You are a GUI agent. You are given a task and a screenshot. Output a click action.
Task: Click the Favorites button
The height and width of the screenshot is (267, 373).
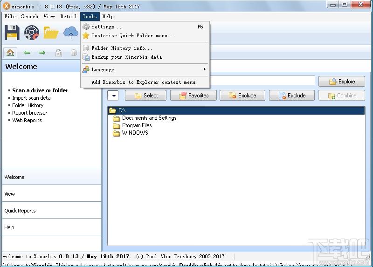193,96
